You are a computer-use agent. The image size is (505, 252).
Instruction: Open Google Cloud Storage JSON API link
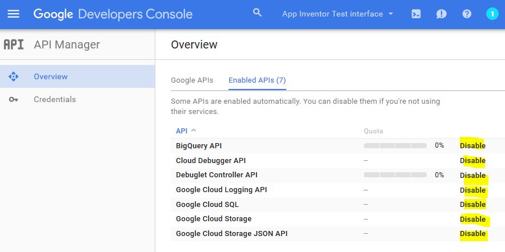pyautogui.click(x=231, y=234)
